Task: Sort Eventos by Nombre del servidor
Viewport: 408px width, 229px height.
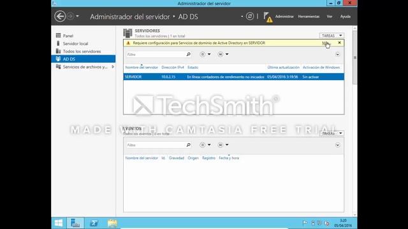Action: pyautogui.click(x=142, y=158)
